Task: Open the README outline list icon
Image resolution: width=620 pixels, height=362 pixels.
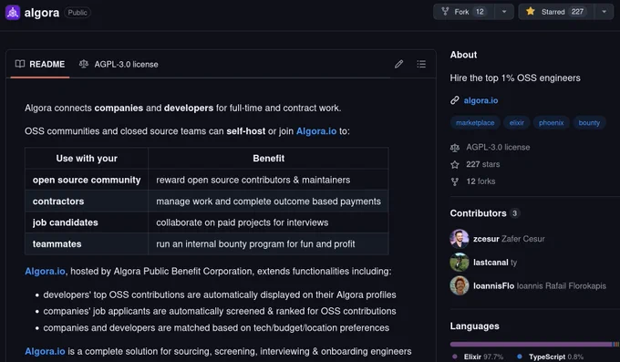Action: [x=421, y=64]
